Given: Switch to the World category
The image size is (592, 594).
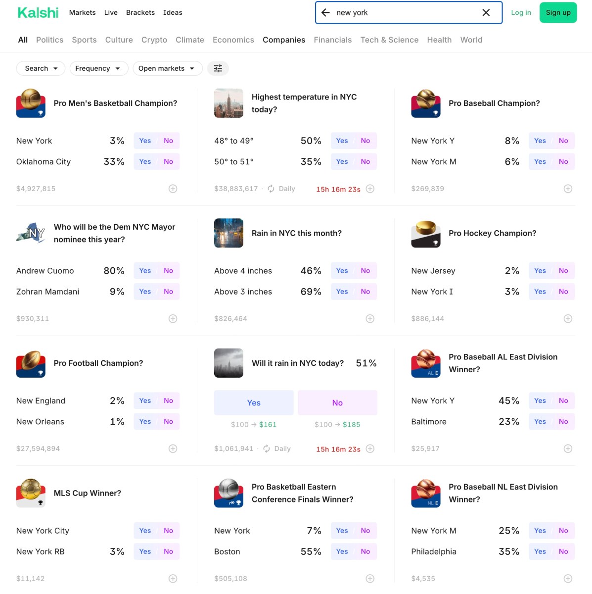Looking at the screenshot, I should [x=471, y=40].
